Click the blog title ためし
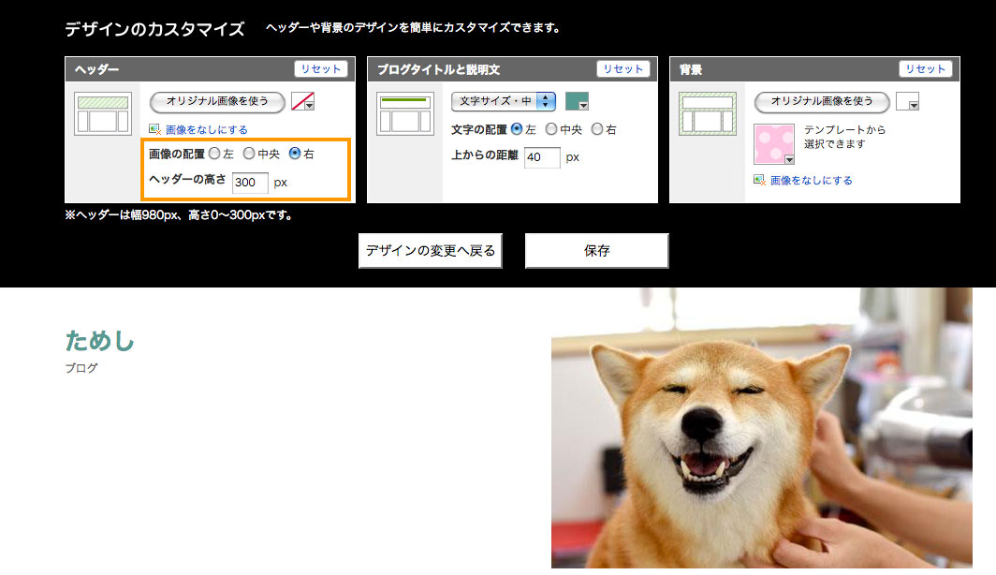Image resolution: width=996 pixels, height=575 pixels. tap(100, 341)
